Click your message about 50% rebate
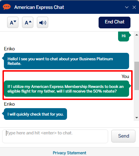Image resolution: width=139 pixels, height=156 pixels. click(67, 89)
